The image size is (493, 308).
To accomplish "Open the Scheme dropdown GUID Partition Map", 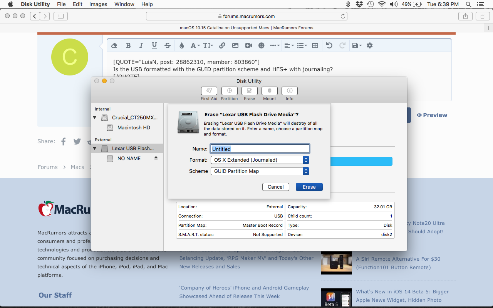I will click(x=260, y=171).
